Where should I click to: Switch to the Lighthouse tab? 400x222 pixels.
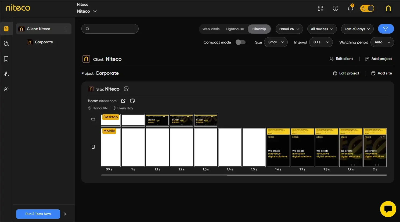(235, 29)
